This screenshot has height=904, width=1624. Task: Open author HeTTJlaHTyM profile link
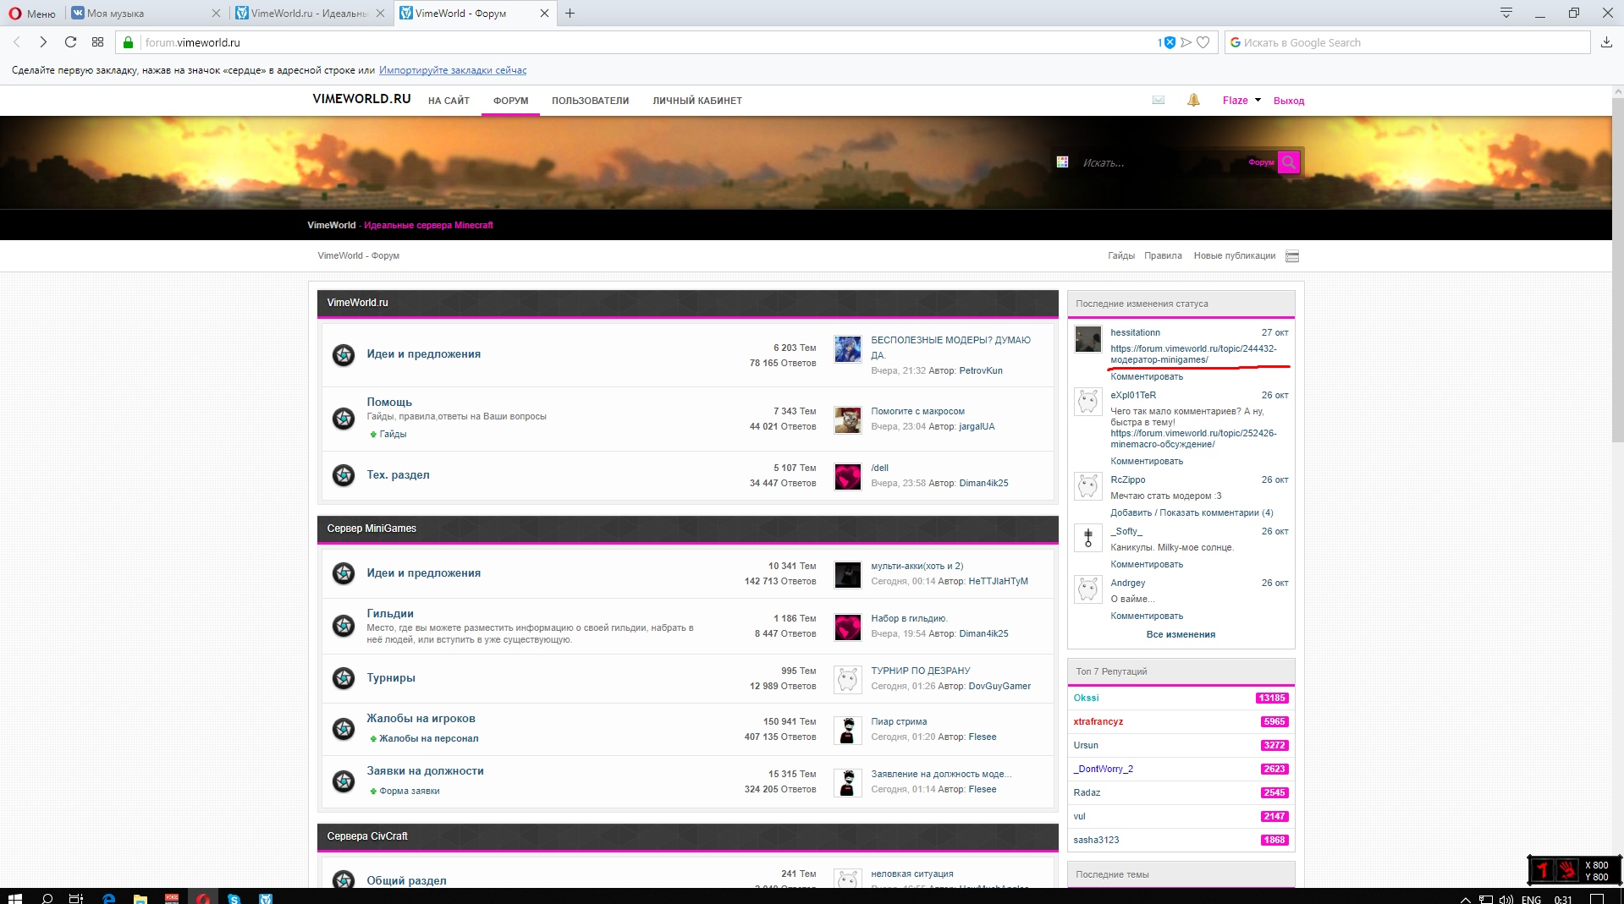[998, 581]
